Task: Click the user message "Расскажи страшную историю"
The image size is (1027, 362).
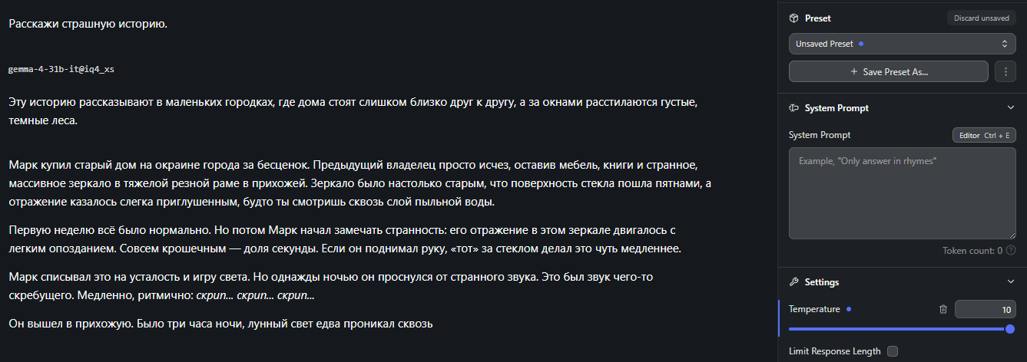Action: (88, 24)
